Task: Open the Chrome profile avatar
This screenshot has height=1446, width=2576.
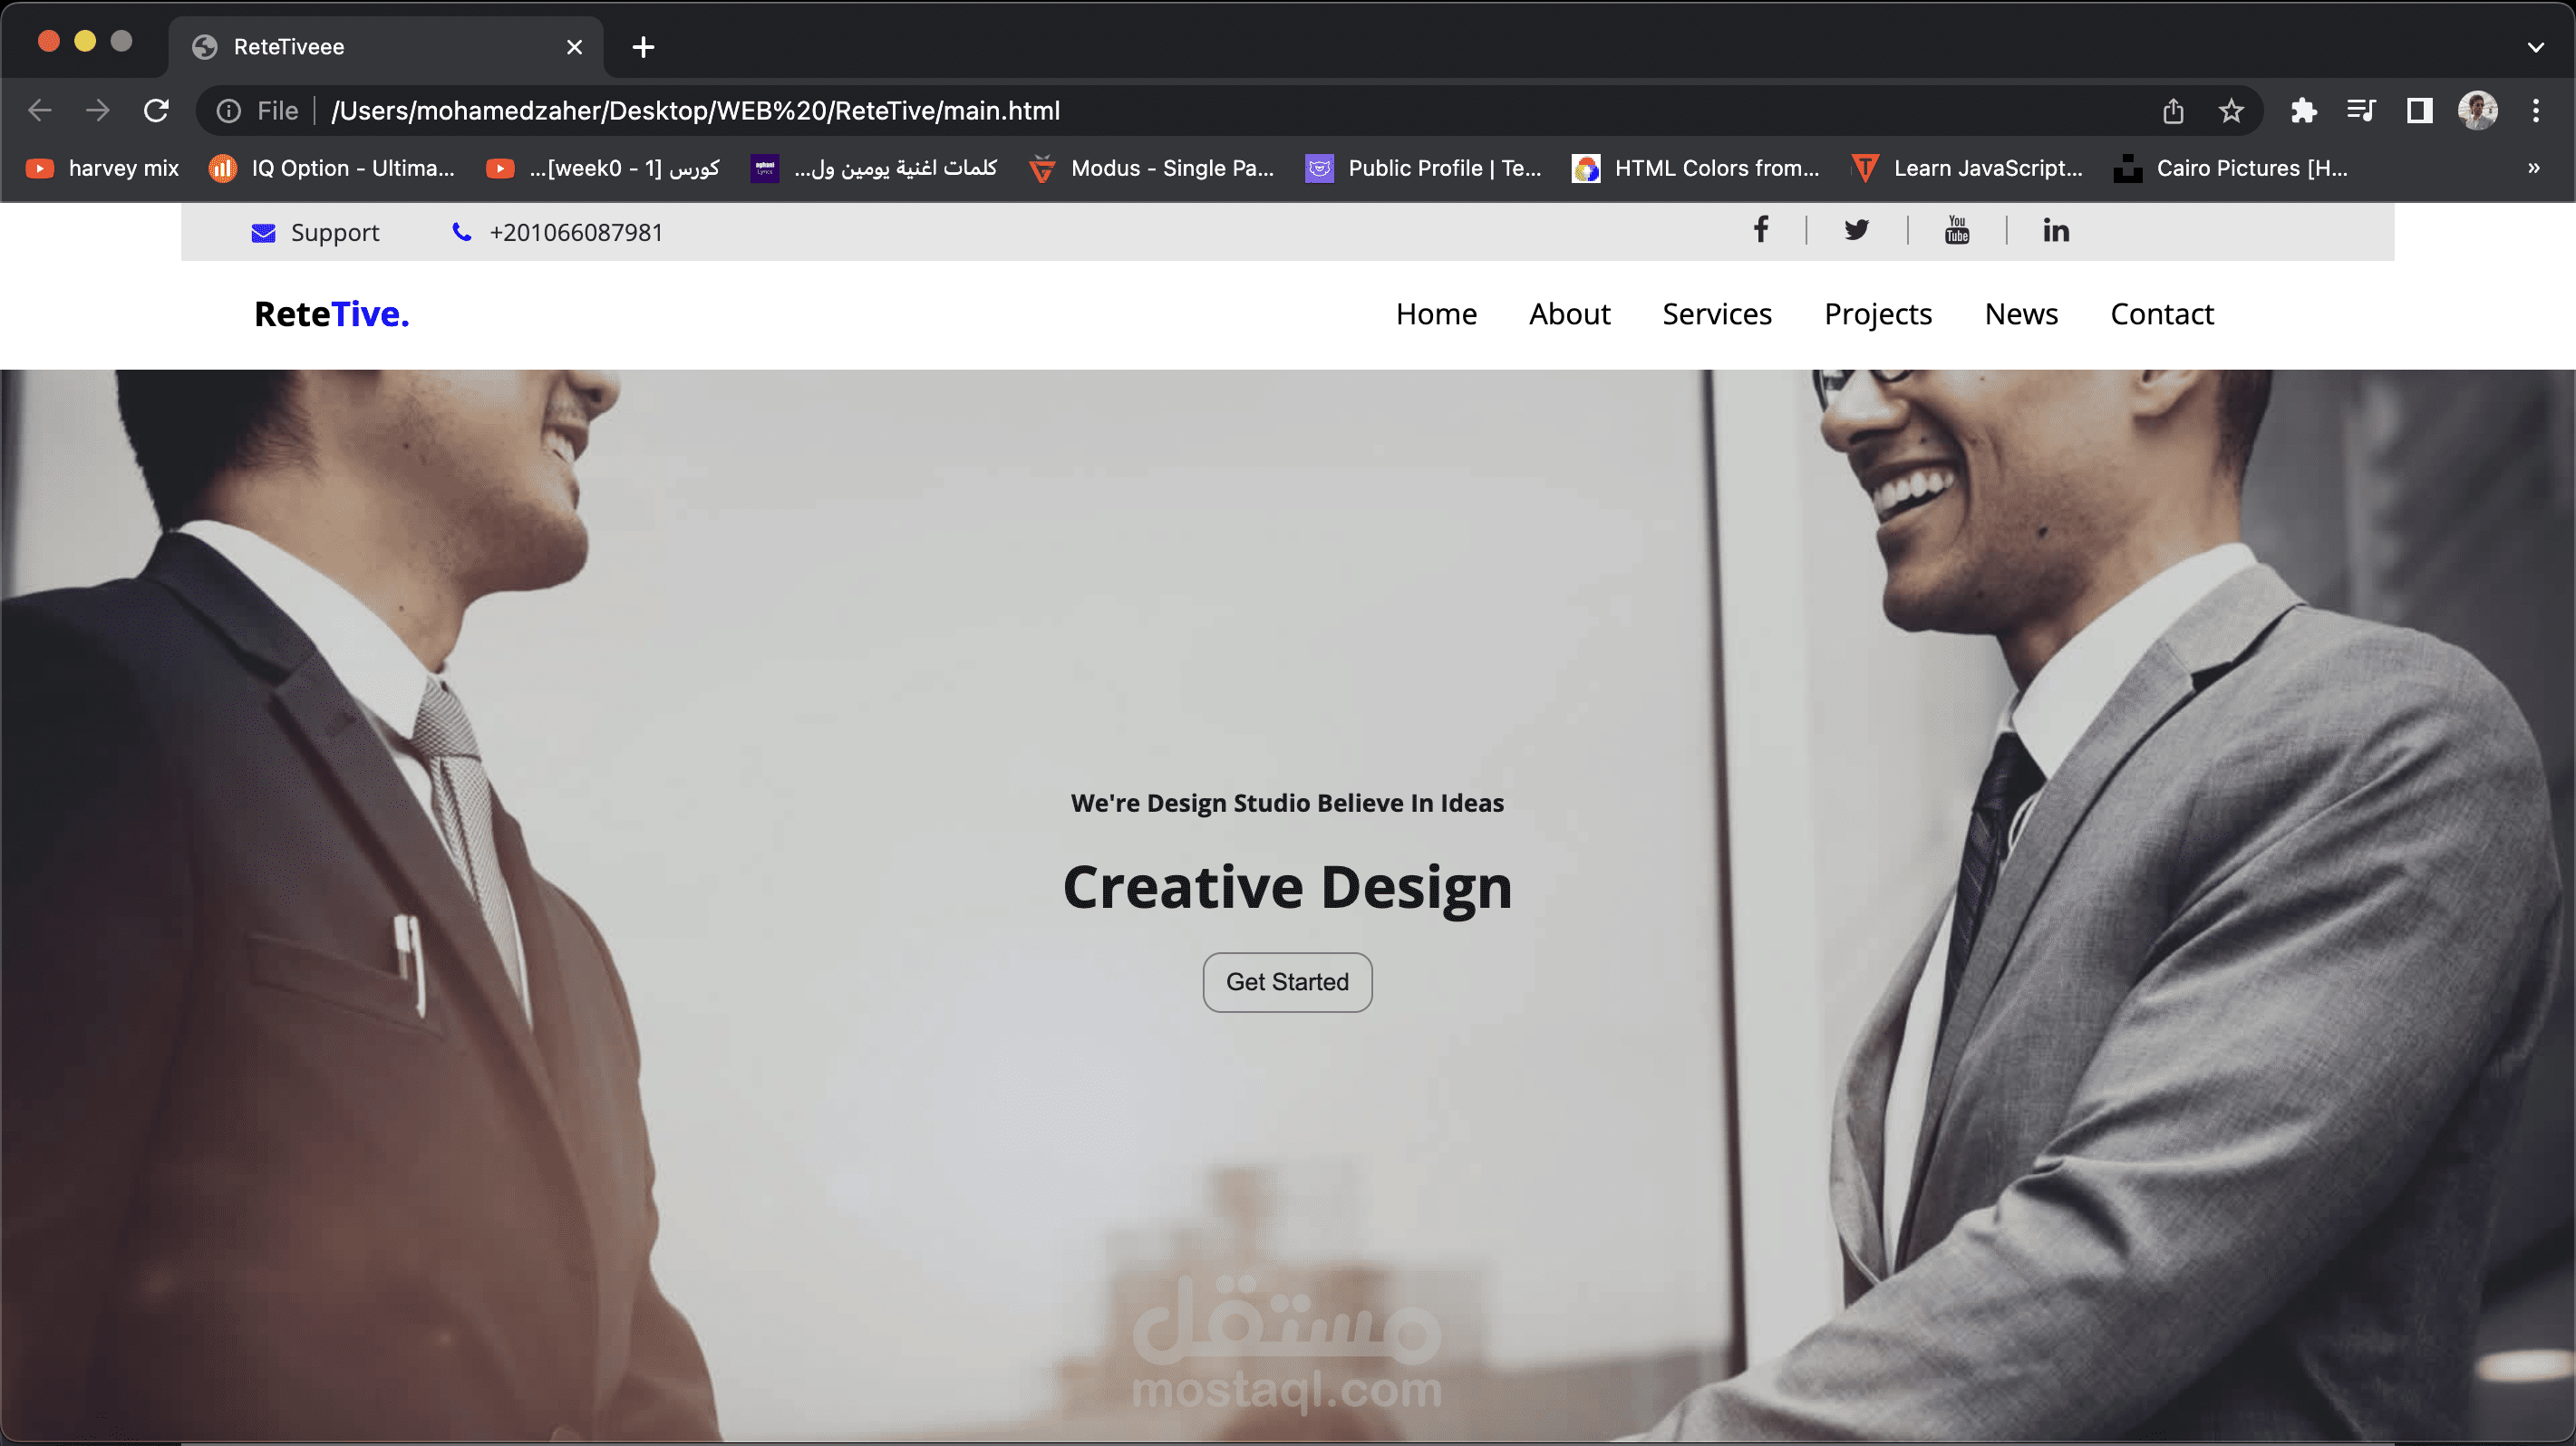Action: (2477, 110)
